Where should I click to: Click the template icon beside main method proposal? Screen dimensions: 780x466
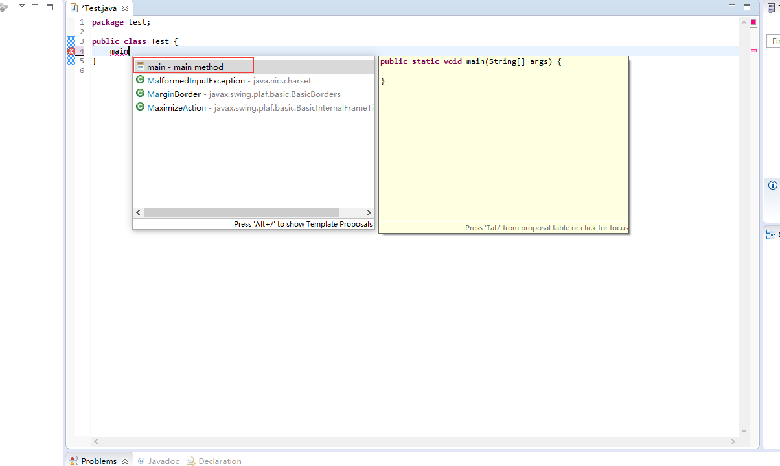140,67
